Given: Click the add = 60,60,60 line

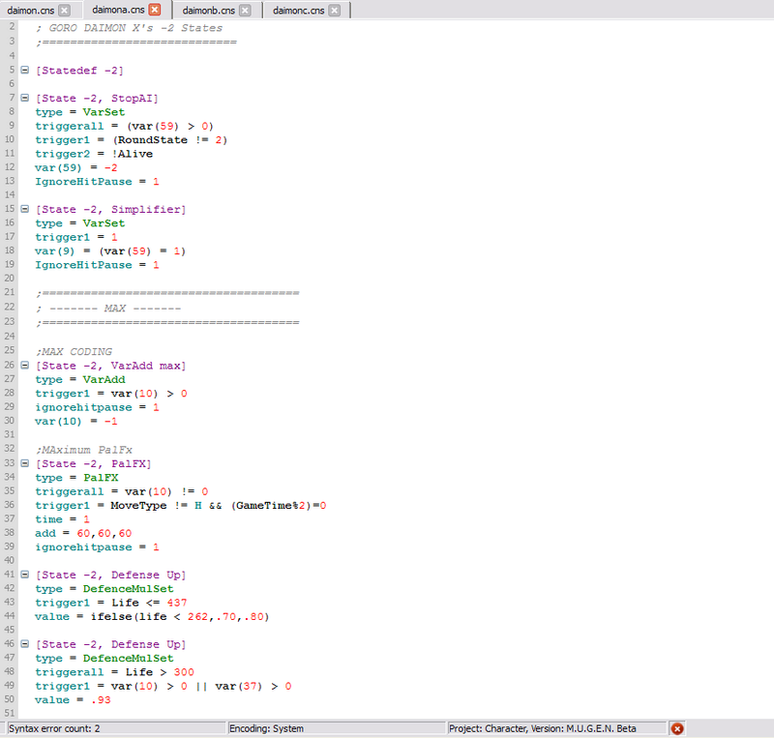Looking at the screenshot, I should pyautogui.click(x=83, y=533).
